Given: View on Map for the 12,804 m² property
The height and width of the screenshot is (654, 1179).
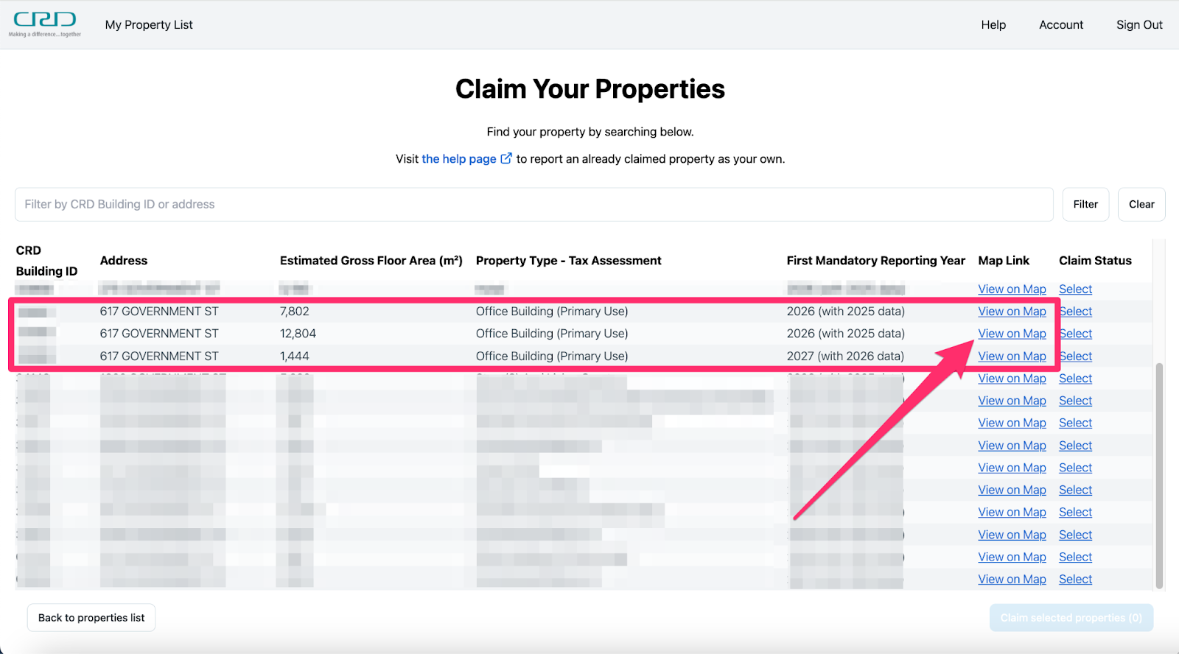Looking at the screenshot, I should click(1011, 334).
